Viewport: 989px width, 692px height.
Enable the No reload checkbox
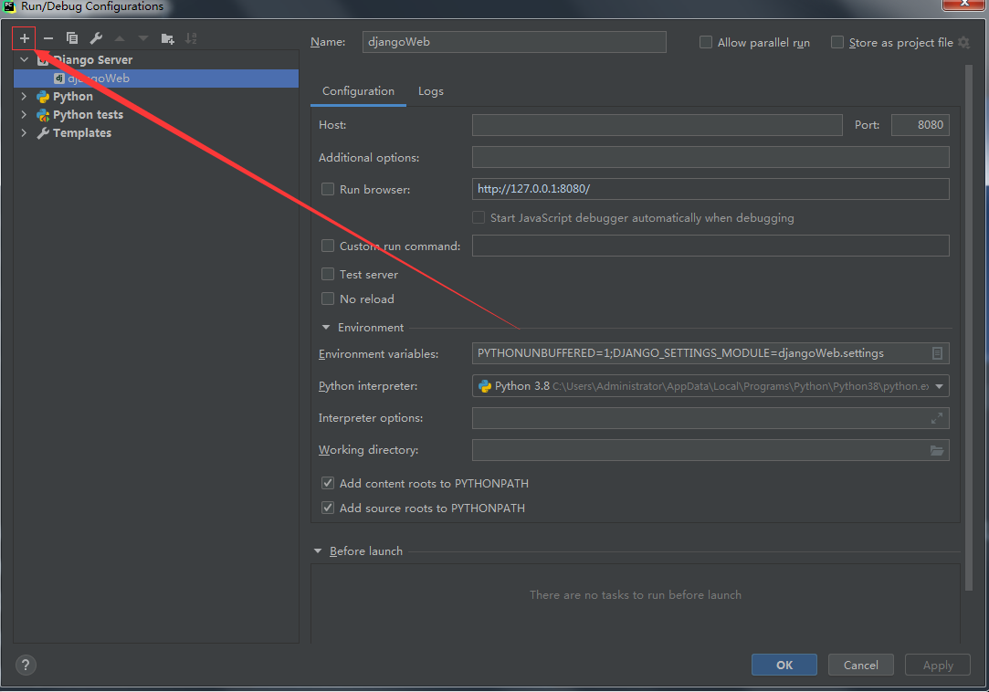point(327,299)
